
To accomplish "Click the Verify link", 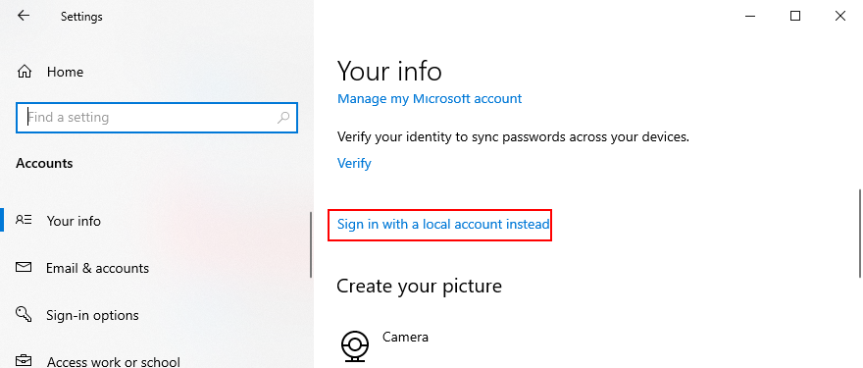I will (354, 163).
